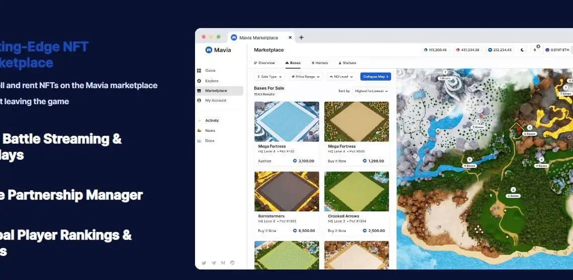Click the Twitter icon in sidebar footer
The height and width of the screenshot is (280, 573).
coord(204,263)
